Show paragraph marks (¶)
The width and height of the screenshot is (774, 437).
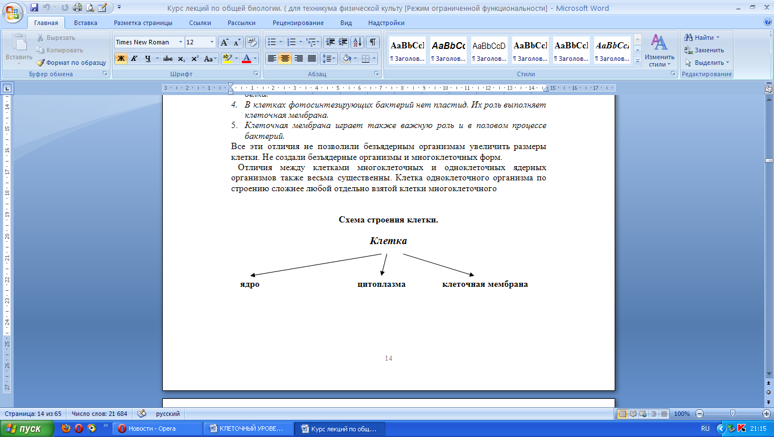point(373,42)
